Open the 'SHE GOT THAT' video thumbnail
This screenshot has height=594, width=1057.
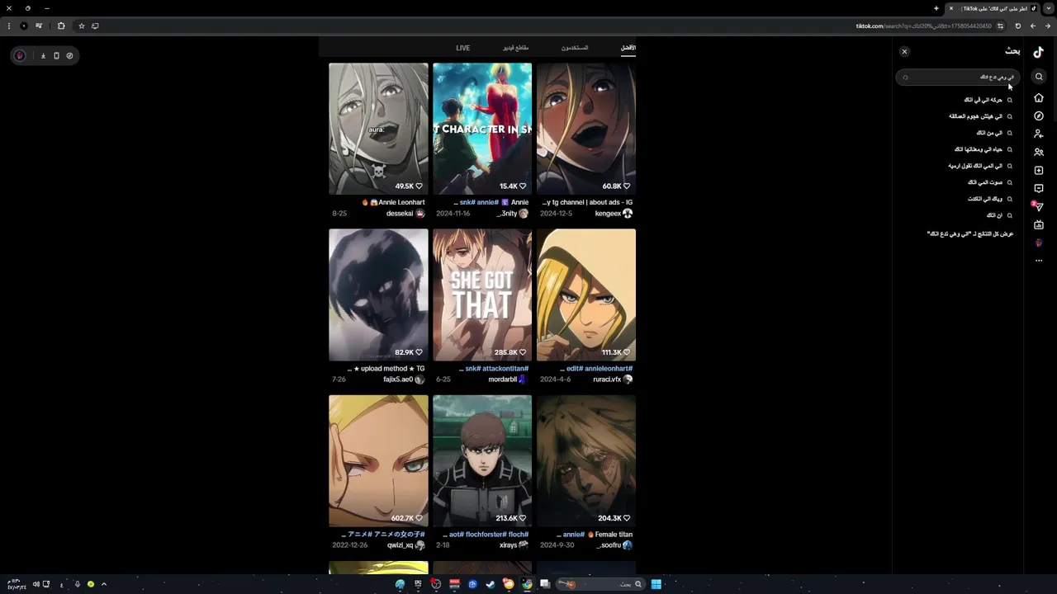point(482,295)
